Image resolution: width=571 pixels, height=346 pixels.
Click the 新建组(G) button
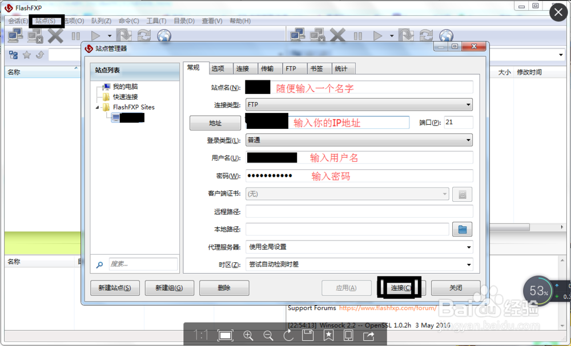point(170,288)
